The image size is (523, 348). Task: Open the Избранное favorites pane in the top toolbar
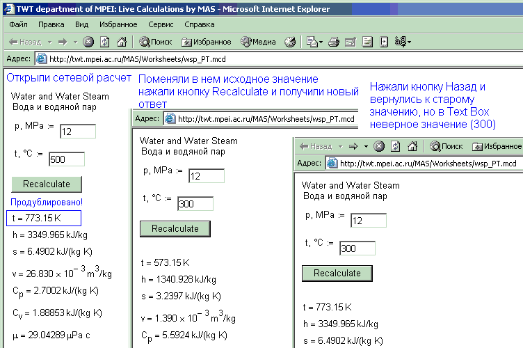(206, 42)
